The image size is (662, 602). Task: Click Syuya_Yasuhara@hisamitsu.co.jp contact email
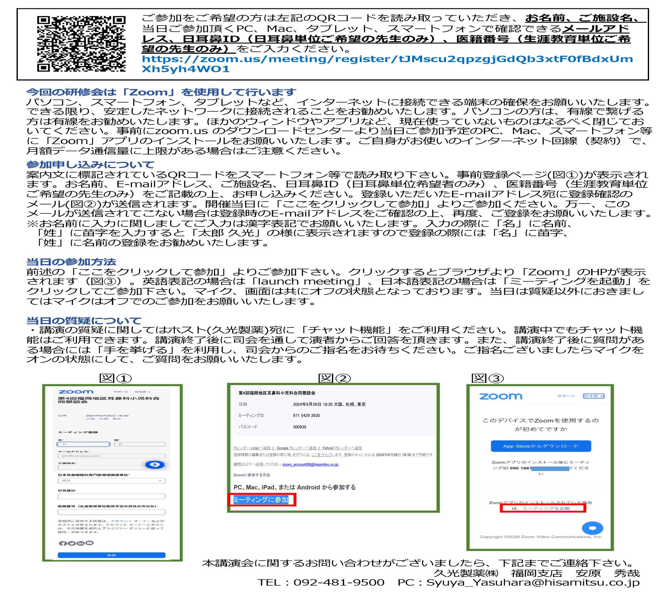[533, 583]
